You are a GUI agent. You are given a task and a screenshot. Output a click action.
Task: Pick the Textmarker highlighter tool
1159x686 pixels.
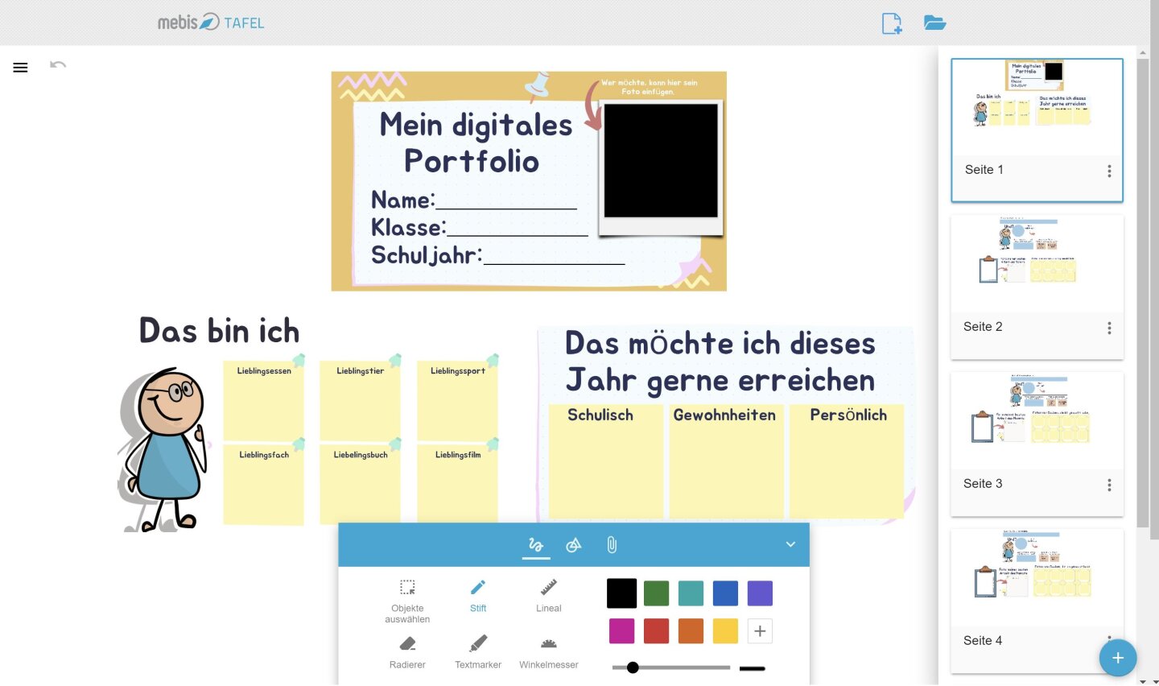coord(478,652)
